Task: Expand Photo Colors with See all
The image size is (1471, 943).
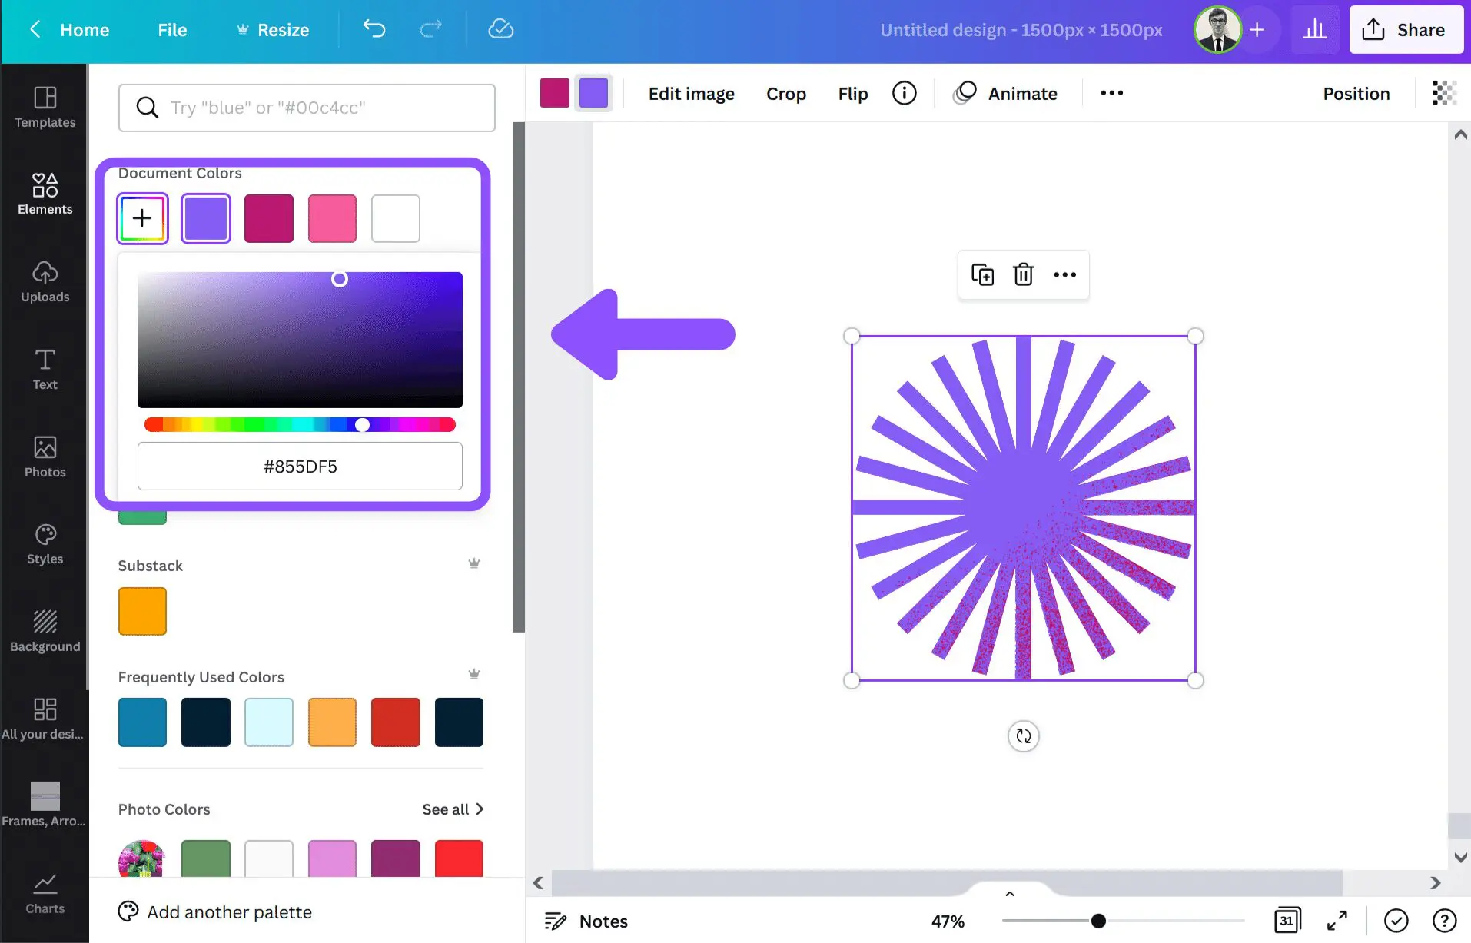Action: [452, 809]
